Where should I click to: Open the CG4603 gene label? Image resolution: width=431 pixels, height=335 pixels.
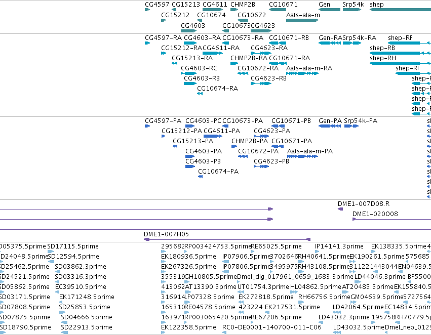[193, 25]
